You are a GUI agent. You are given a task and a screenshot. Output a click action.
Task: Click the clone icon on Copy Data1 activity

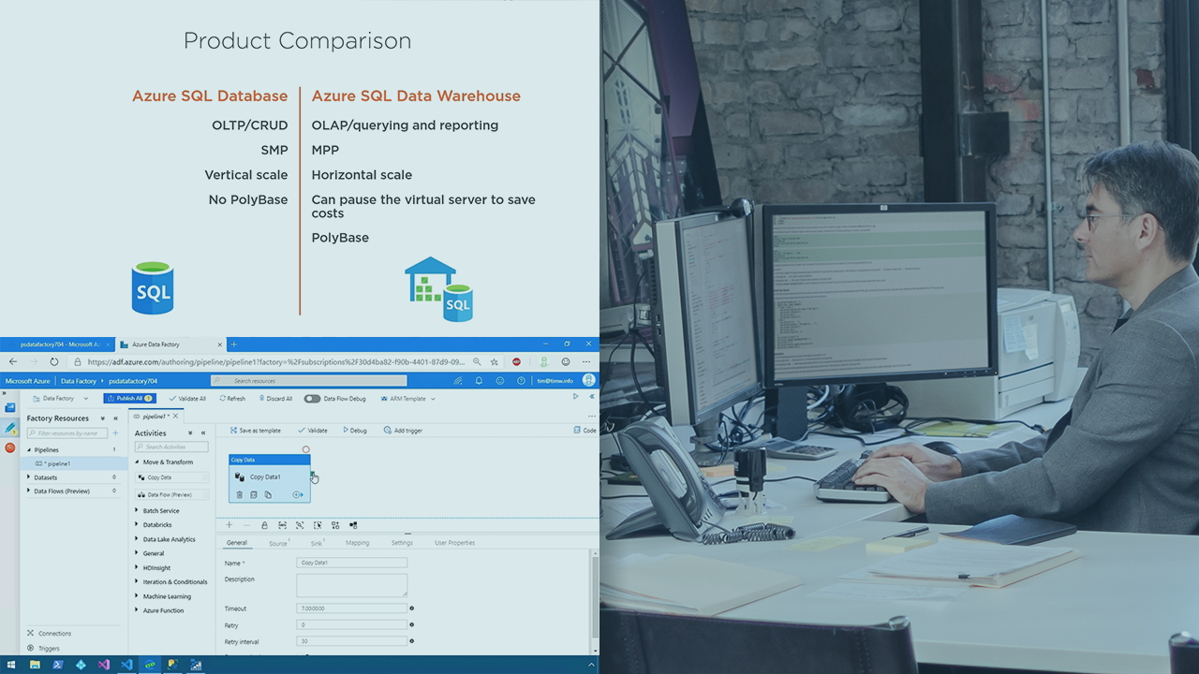pos(268,494)
